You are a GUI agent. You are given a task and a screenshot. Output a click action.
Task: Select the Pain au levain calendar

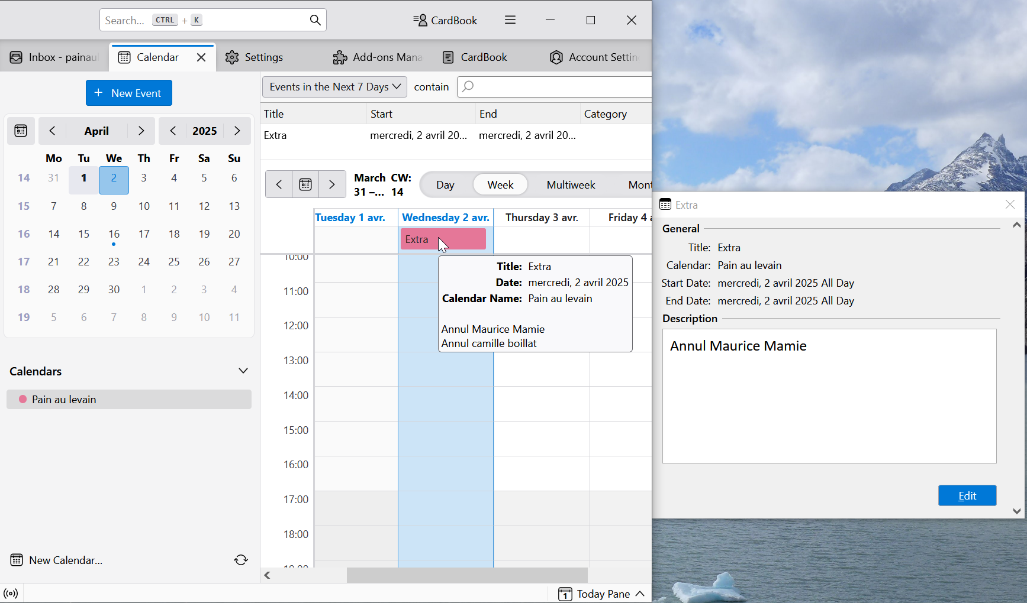[129, 399]
